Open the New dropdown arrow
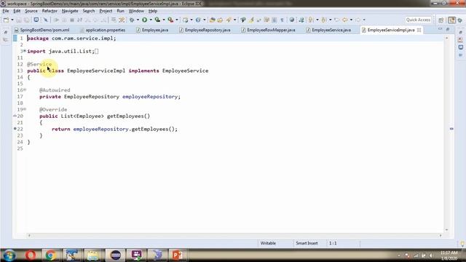Image resolution: width=466 pixels, height=262 pixels. [x=12, y=20]
